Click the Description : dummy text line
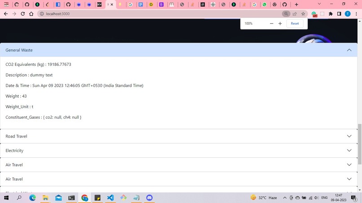This screenshot has width=362, height=203. click(x=29, y=75)
